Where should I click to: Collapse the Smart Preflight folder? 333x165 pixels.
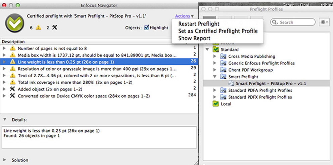click(215, 77)
